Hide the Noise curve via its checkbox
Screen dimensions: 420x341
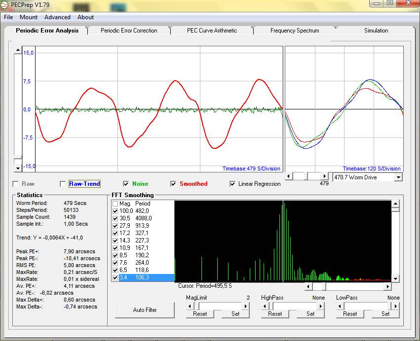126,184
